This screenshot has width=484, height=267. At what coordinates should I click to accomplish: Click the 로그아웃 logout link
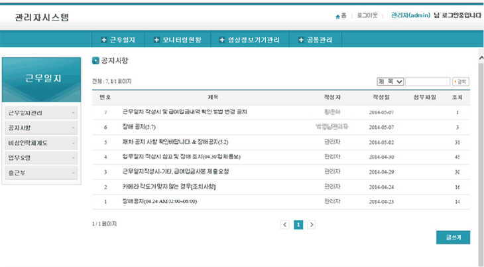point(367,15)
